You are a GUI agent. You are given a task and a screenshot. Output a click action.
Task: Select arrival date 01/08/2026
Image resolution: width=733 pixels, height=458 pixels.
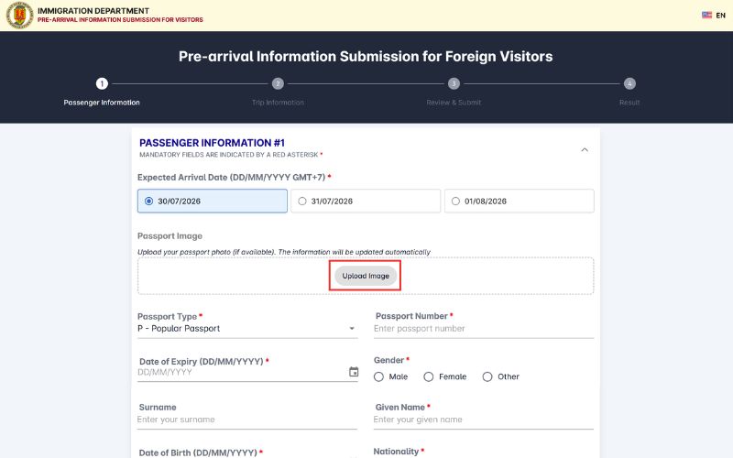click(519, 201)
